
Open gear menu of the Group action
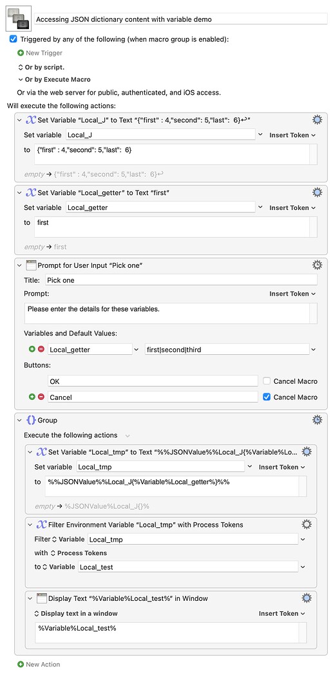point(317,420)
